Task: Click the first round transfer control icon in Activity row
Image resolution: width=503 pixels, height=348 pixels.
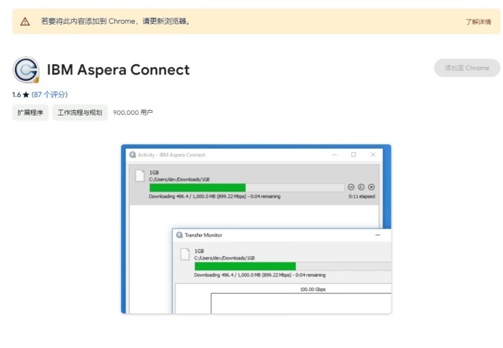Action: click(351, 187)
